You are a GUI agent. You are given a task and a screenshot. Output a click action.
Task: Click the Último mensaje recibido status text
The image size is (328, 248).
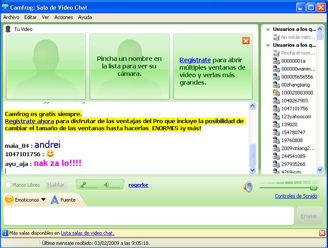[96, 243]
